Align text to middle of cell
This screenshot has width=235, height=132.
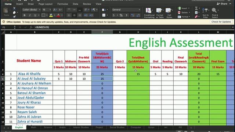[74, 10]
